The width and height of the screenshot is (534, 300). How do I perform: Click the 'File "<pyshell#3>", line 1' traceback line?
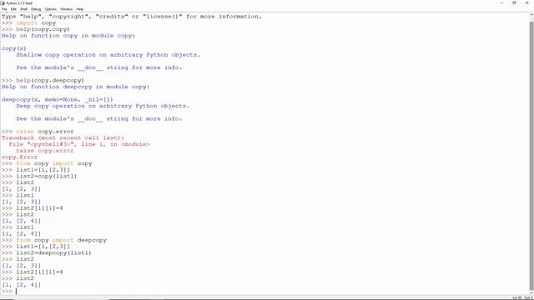(x=79, y=144)
